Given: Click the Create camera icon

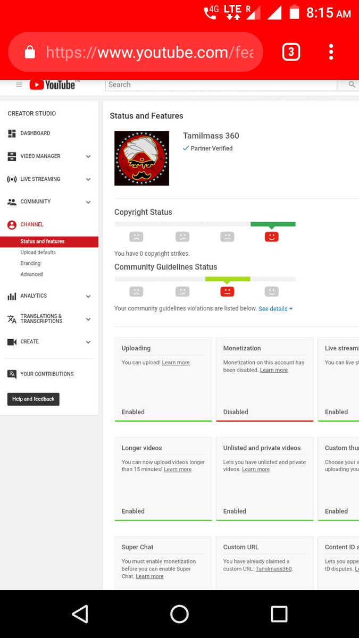Looking at the screenshot, I should (12, 342).
